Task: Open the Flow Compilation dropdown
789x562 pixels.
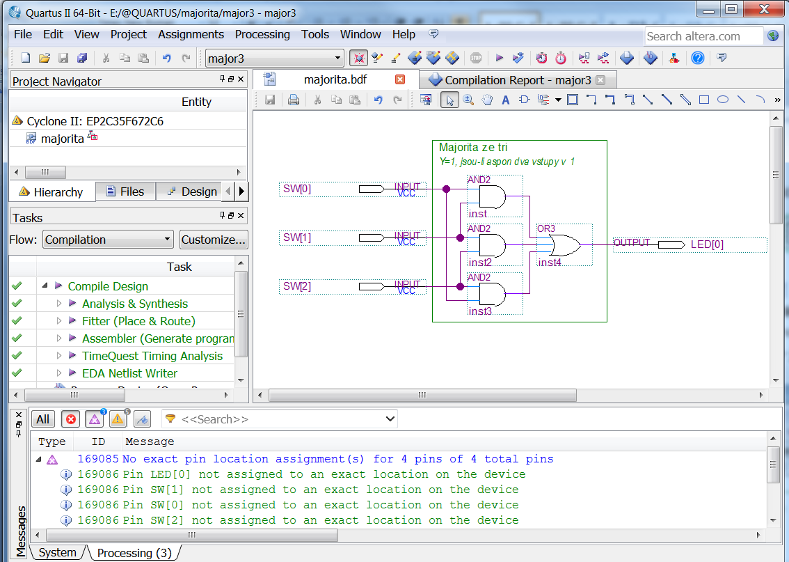Action: (x=108, y=239)
